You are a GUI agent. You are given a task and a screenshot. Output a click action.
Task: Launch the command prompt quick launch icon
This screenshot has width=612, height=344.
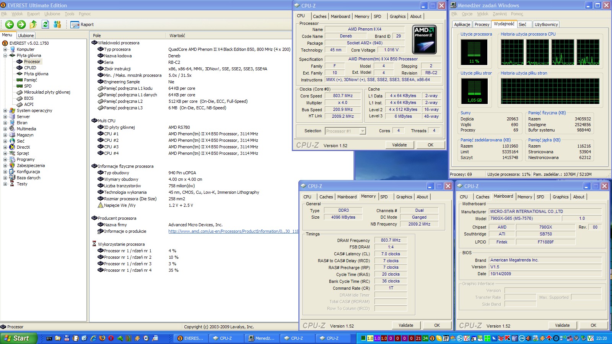pyautogui.click(x=49, y=338)
